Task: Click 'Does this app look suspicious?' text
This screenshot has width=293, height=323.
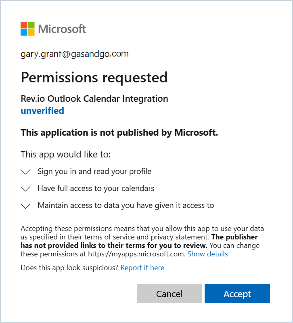Action: coord(69,268)
